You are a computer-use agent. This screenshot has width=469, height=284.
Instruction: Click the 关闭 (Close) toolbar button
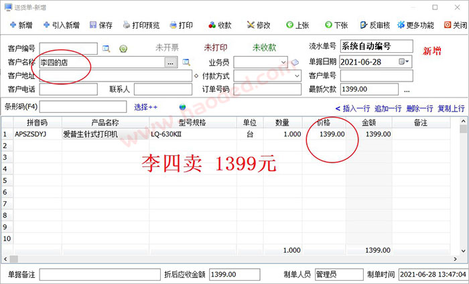[456, 25]
